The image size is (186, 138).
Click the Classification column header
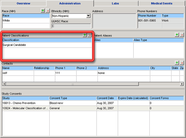(47, 40)
